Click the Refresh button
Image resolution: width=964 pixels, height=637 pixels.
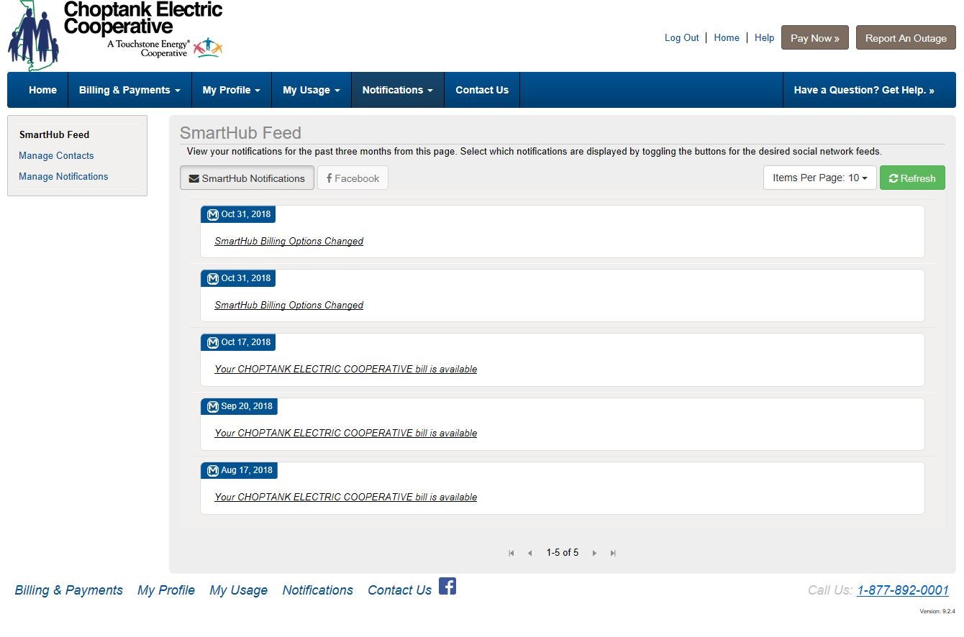912,178
